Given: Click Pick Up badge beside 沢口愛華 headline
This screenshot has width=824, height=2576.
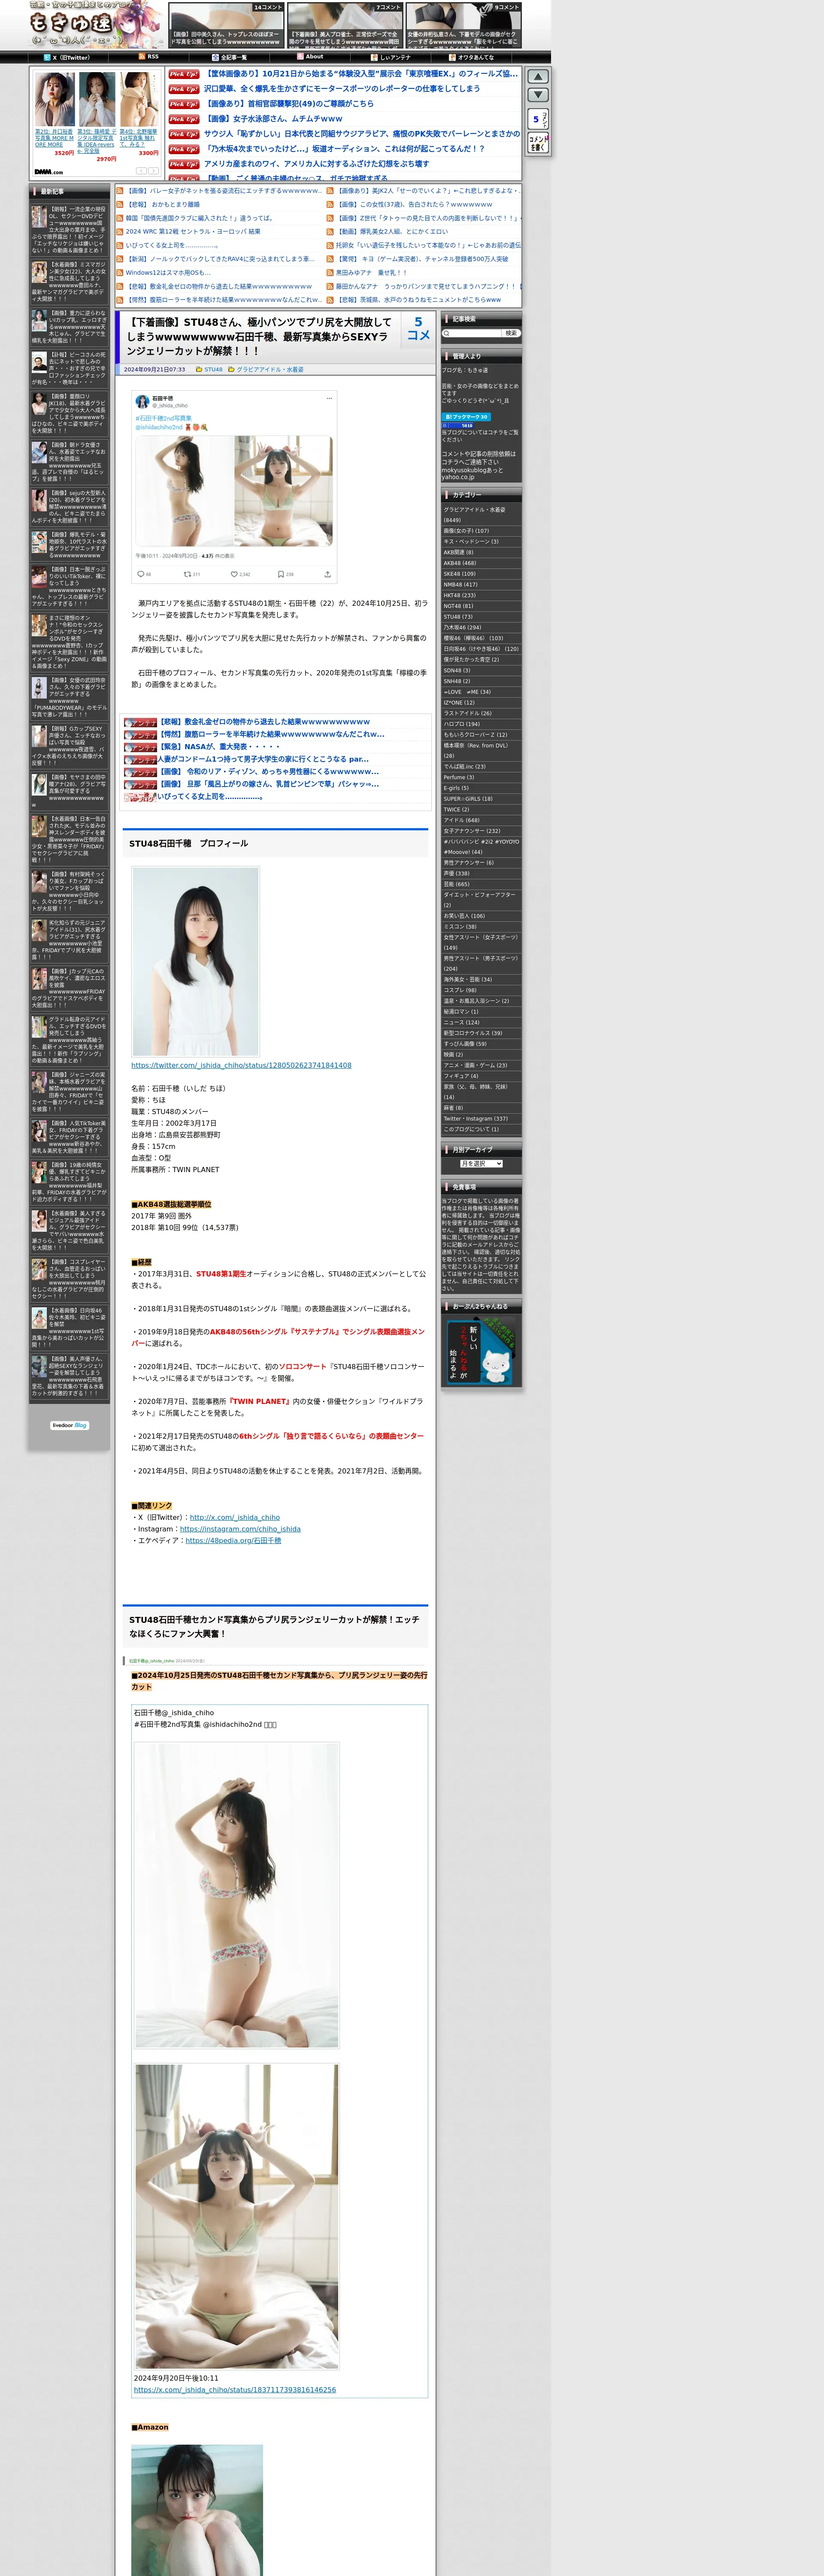Looking at the screenshot, I should click(x=184, y=89).
